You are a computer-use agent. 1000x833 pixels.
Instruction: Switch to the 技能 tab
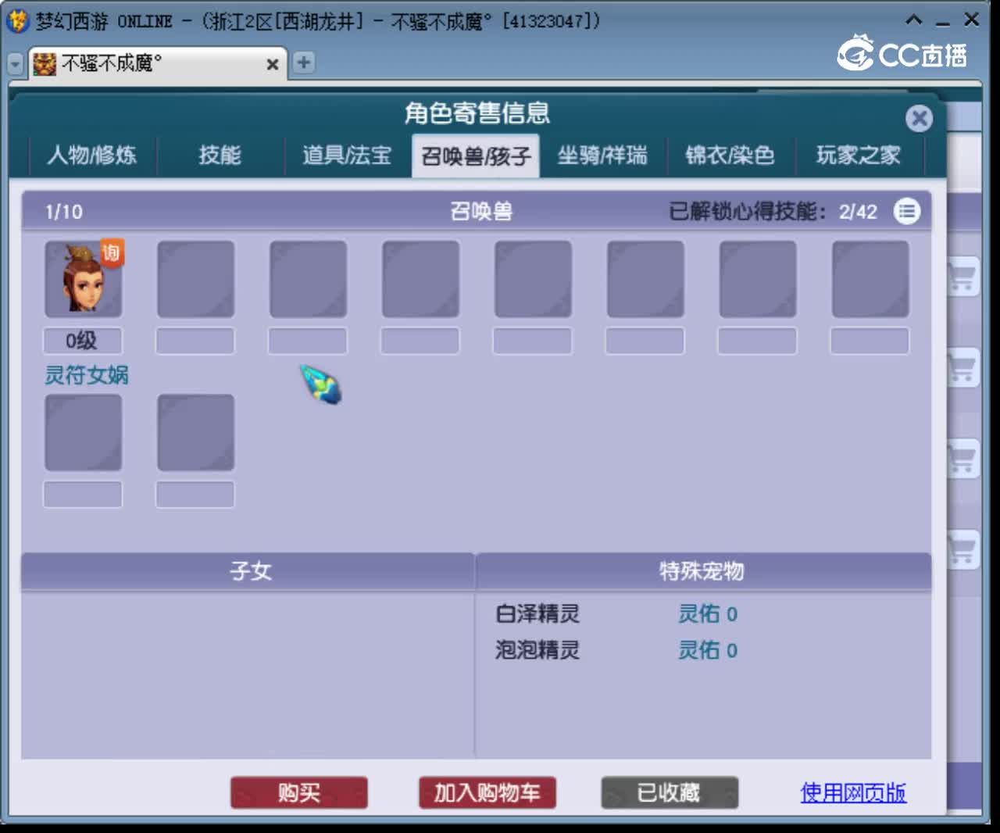220,155
